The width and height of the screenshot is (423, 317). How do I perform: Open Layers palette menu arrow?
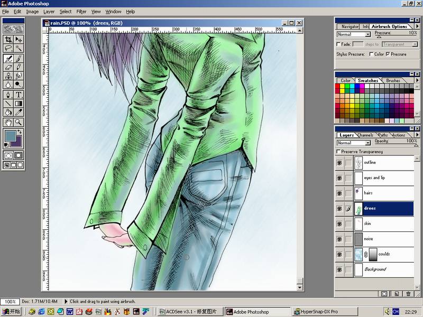tap(417, 135)
